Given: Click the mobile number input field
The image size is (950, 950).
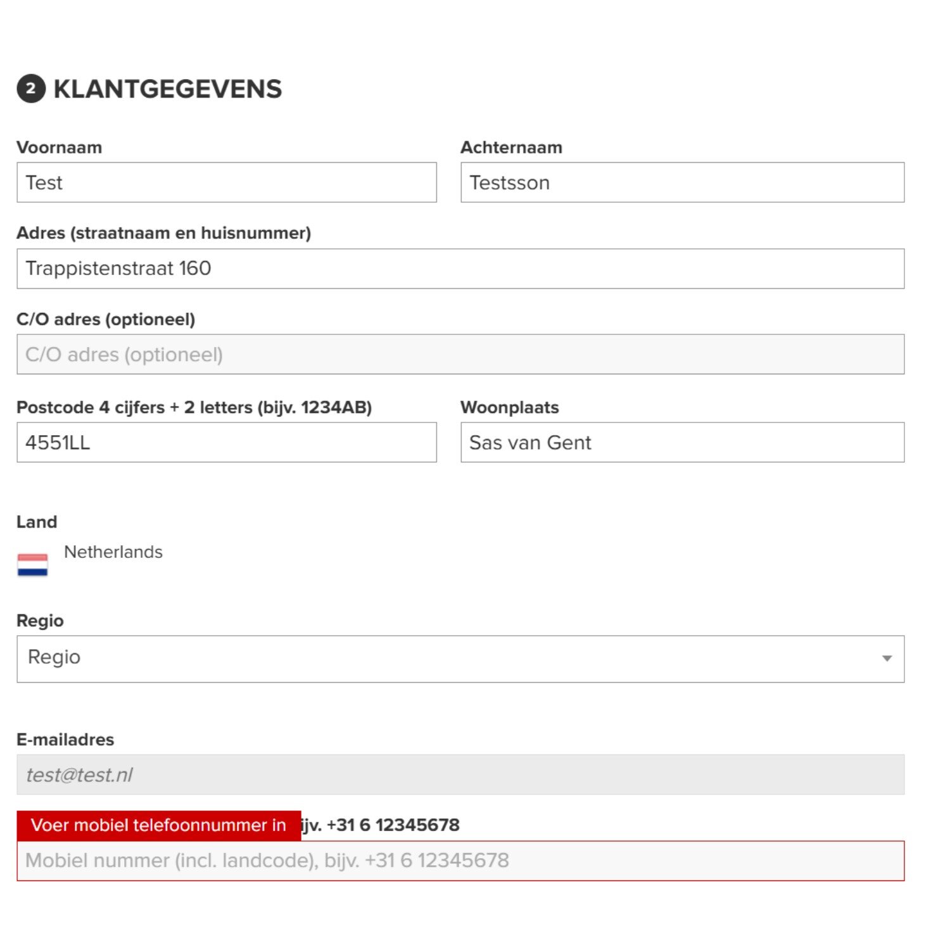Looking at the screenshot, I should pyautogui.click(x=460, y=861).
